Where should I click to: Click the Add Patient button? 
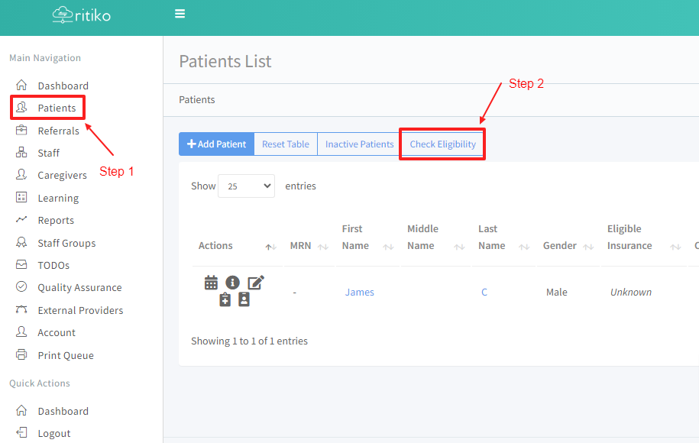pos(216,144)
